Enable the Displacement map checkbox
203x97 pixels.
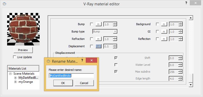92,46
